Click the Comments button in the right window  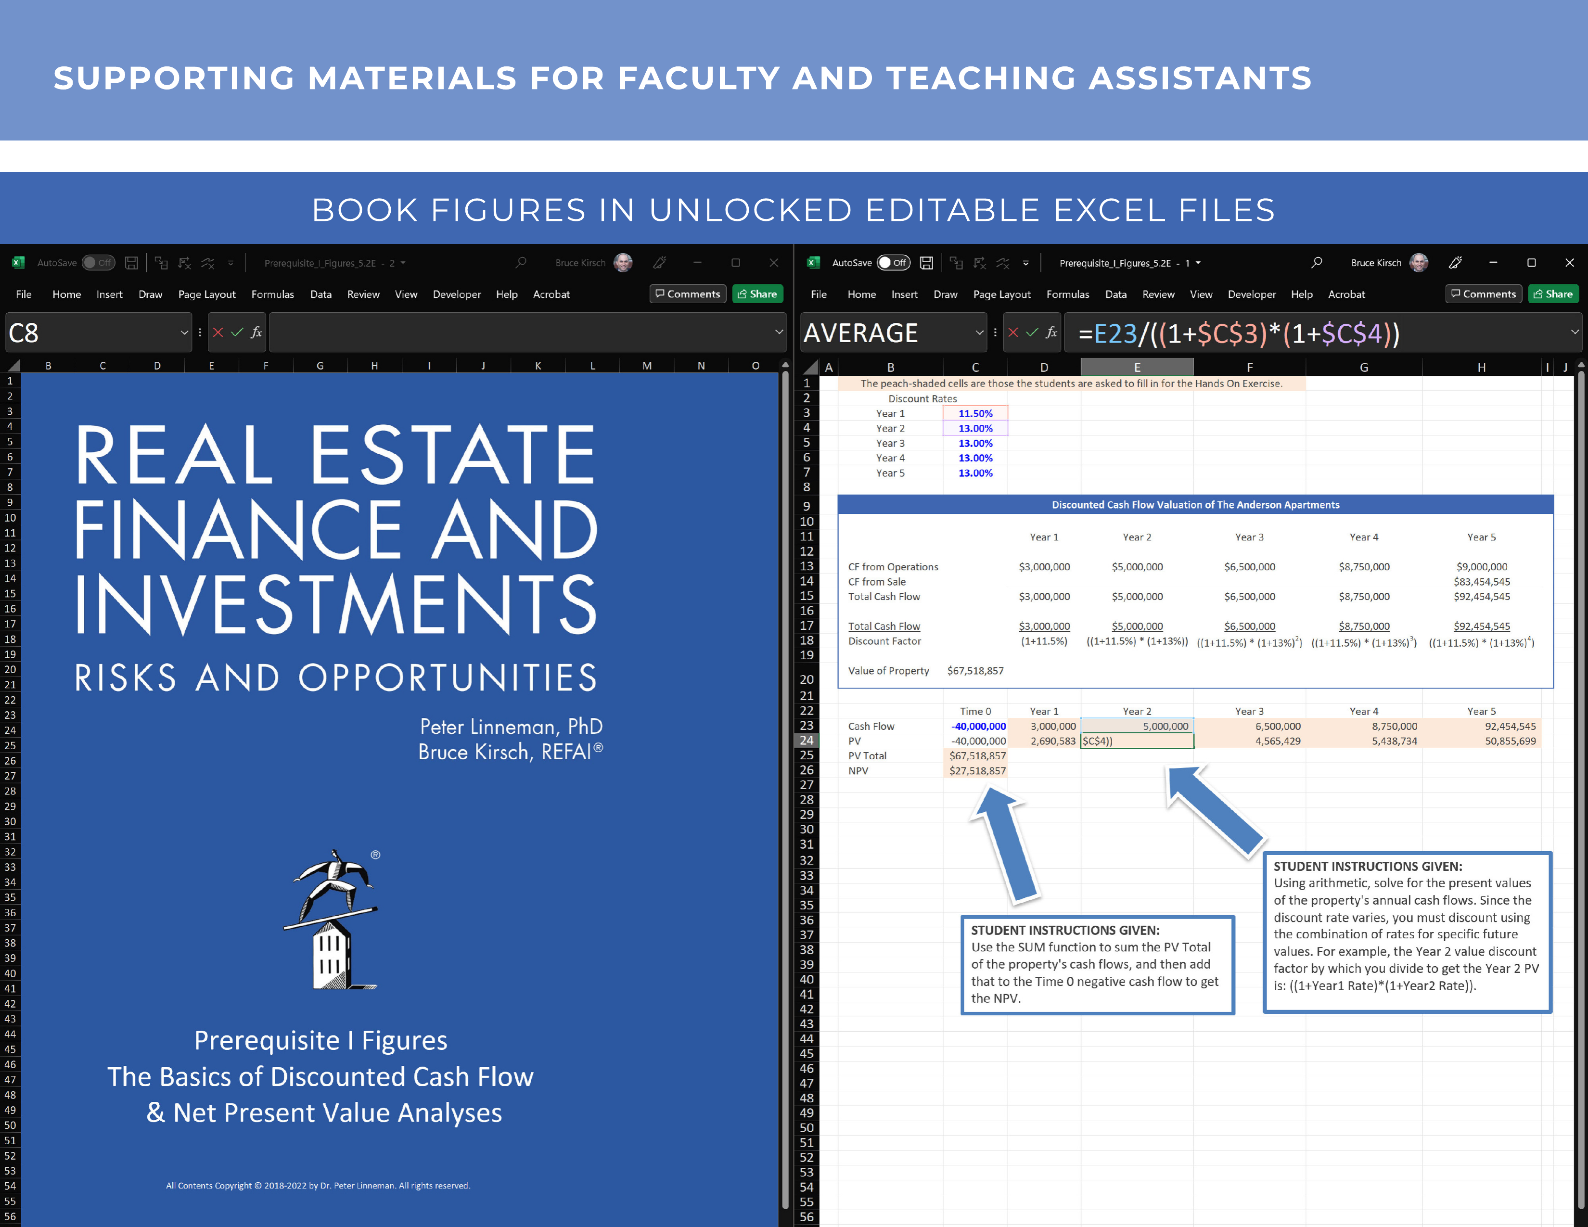tap(1483, 294)
